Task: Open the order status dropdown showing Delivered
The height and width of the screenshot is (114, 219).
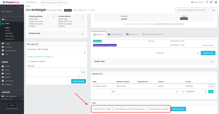Action: tap(177, 53)
